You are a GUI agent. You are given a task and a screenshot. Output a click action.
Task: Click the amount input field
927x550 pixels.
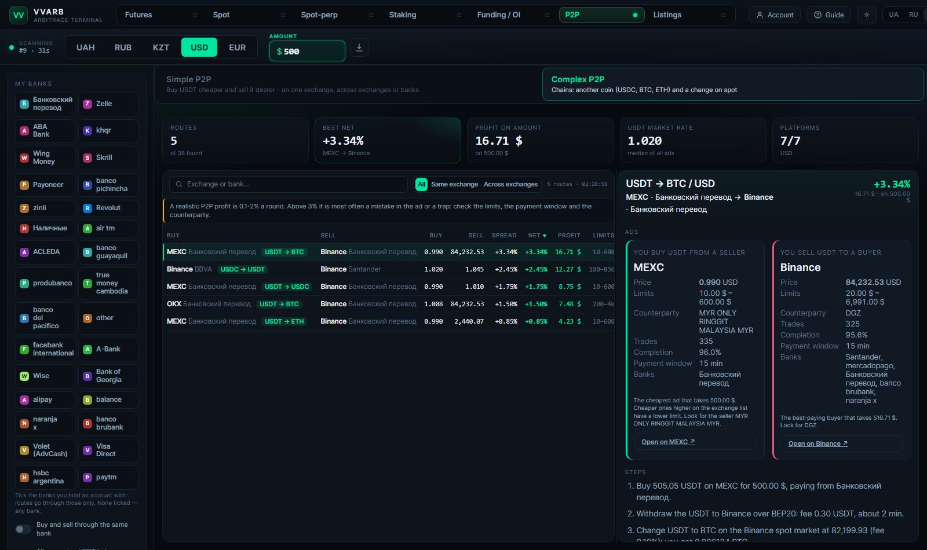[x=307, y=51]
